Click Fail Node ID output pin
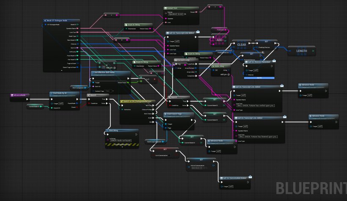The height and width of the screenshot is (201, 347). click(77, 60)
